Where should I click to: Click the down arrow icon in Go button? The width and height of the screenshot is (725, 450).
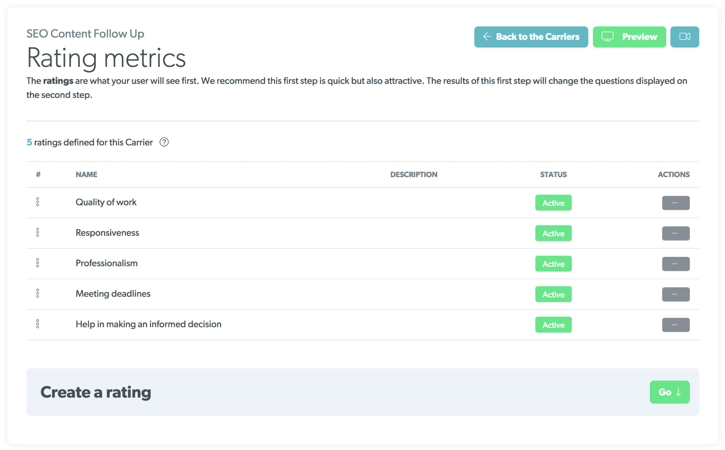click(x=678, y=392)
